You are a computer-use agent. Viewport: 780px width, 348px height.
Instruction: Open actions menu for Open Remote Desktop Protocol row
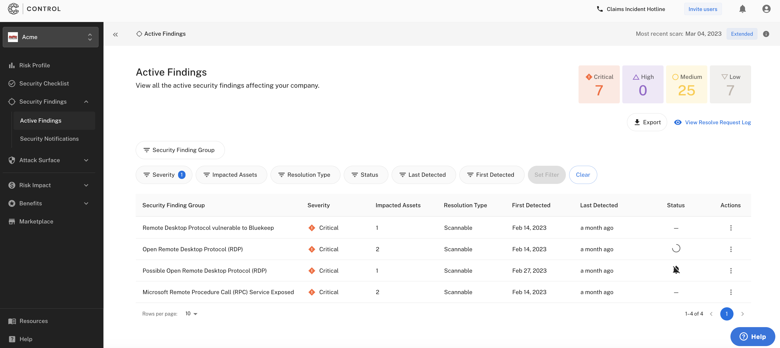(731, 249)
